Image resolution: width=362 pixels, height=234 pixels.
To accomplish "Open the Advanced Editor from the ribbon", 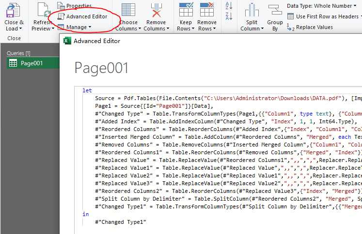I will point(82,16).
